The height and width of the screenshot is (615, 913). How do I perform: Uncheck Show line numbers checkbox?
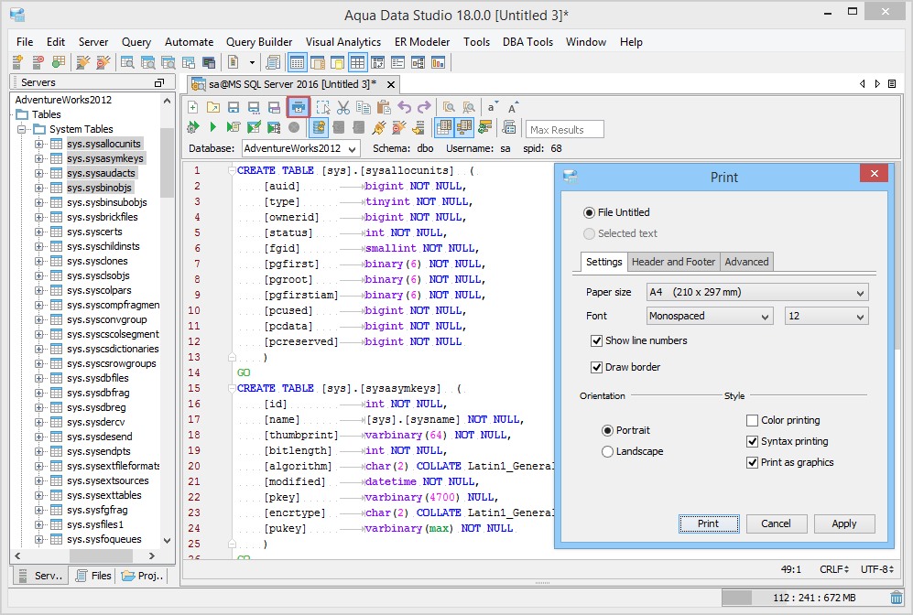[x=598, y=340]
